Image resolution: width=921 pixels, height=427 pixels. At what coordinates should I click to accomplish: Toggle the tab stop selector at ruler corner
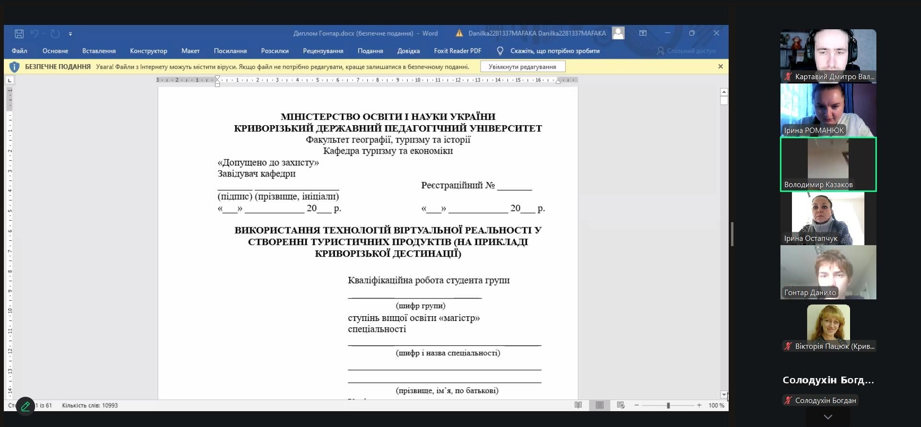(x=10, y=80)
